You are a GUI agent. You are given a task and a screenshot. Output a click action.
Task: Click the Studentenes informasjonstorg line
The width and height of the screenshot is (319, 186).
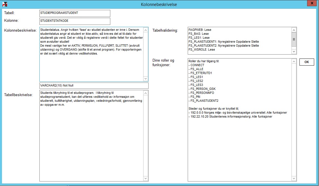pyautogui.click(x=230, y=117)
